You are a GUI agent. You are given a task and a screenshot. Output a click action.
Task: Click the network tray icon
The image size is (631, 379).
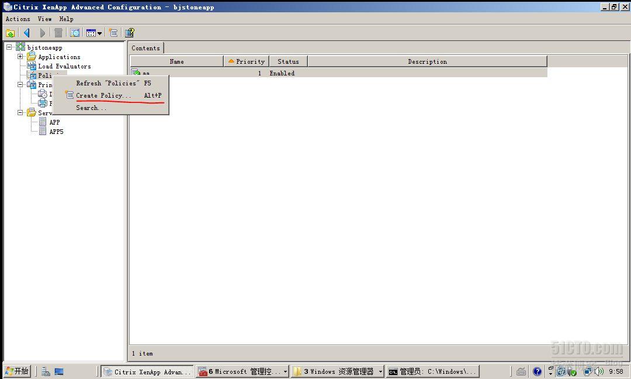588,371
